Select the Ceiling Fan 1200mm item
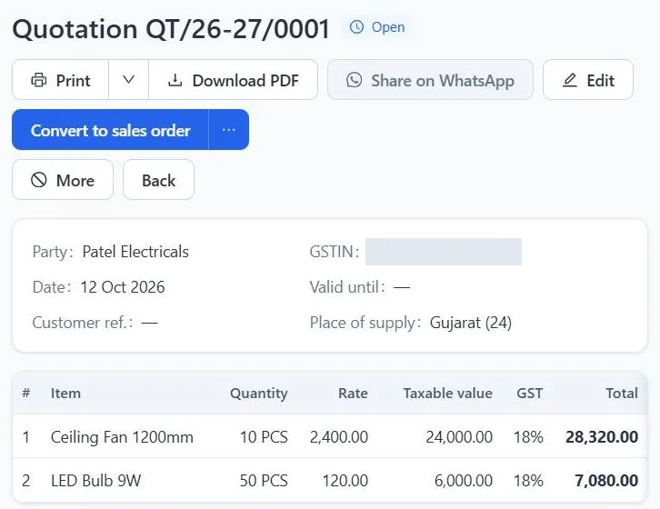 point(122,437)
